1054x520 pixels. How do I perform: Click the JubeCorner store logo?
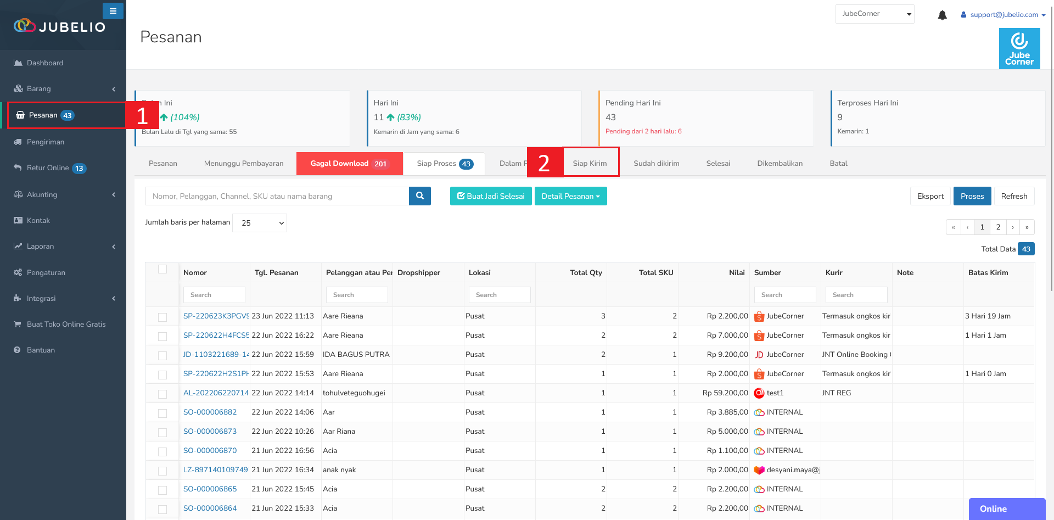(x=1019, y=48)
